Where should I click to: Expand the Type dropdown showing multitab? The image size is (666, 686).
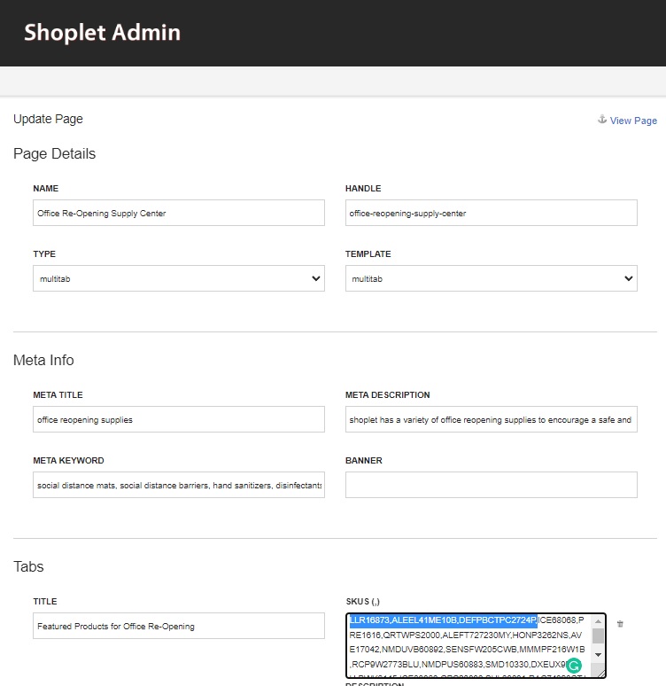178,278
